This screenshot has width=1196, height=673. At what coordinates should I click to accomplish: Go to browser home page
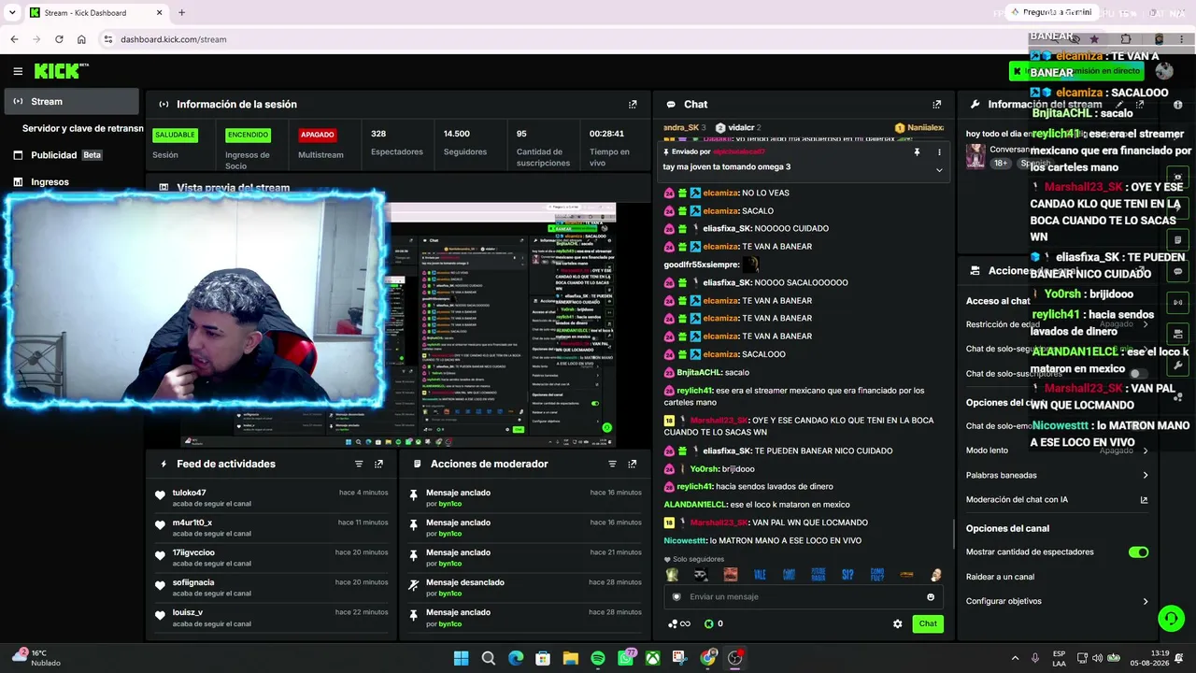81,39
